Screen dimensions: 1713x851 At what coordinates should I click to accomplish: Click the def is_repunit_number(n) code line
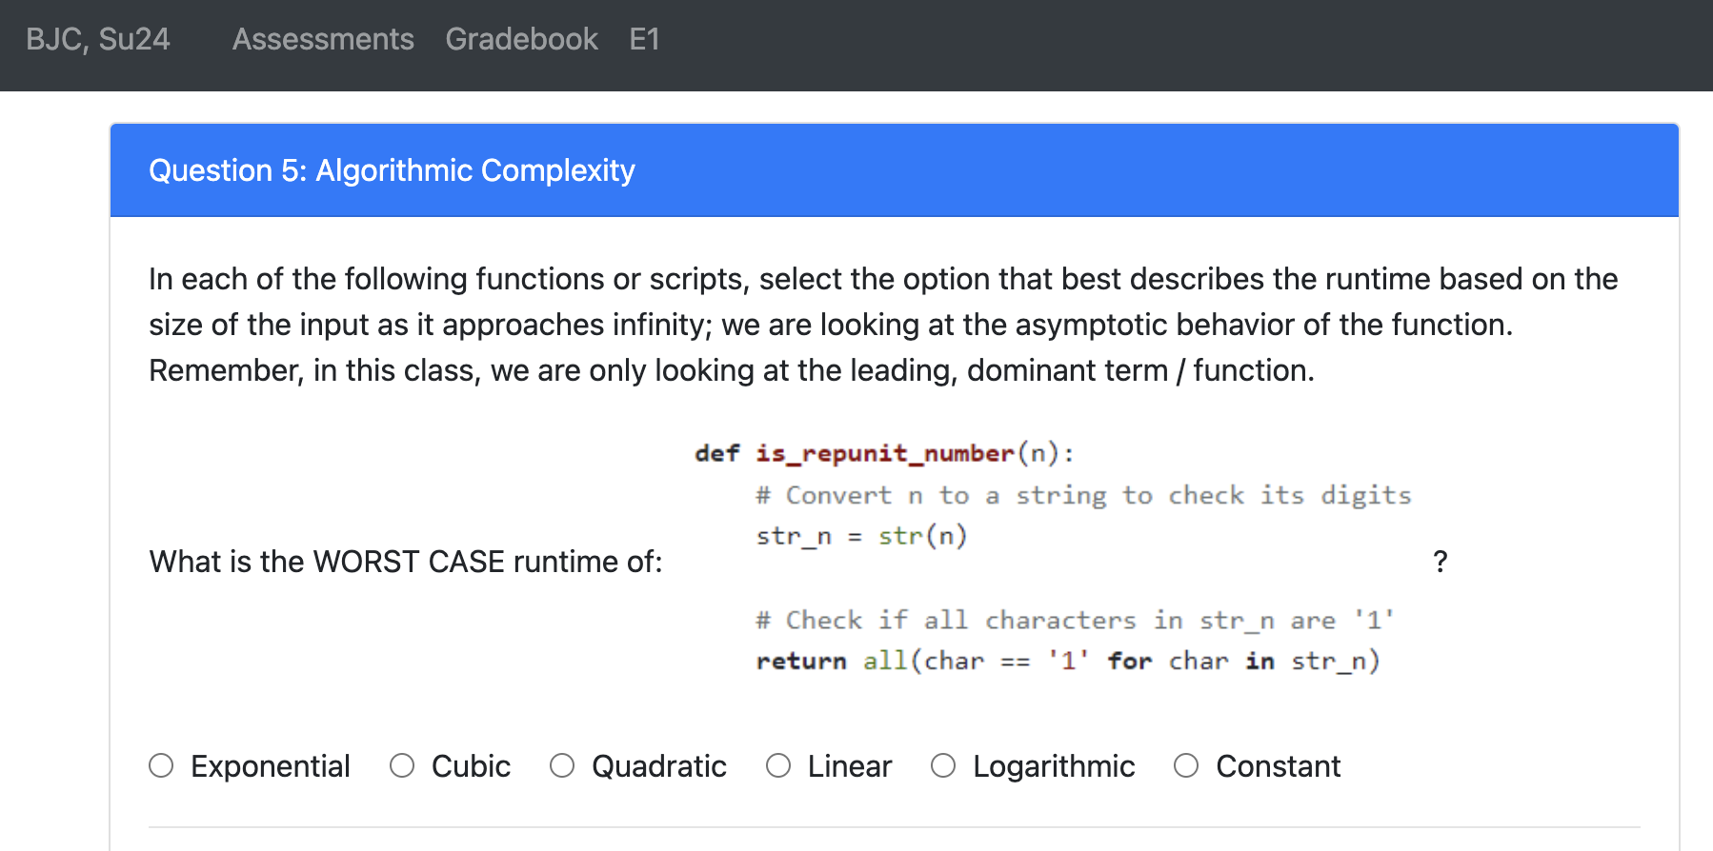[884, 453]
